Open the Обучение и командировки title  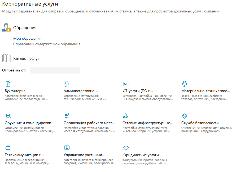coord(28,123)
